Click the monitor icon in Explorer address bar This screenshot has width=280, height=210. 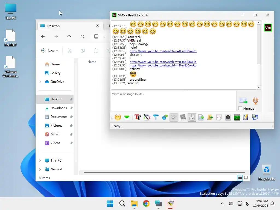click(96, 37)
